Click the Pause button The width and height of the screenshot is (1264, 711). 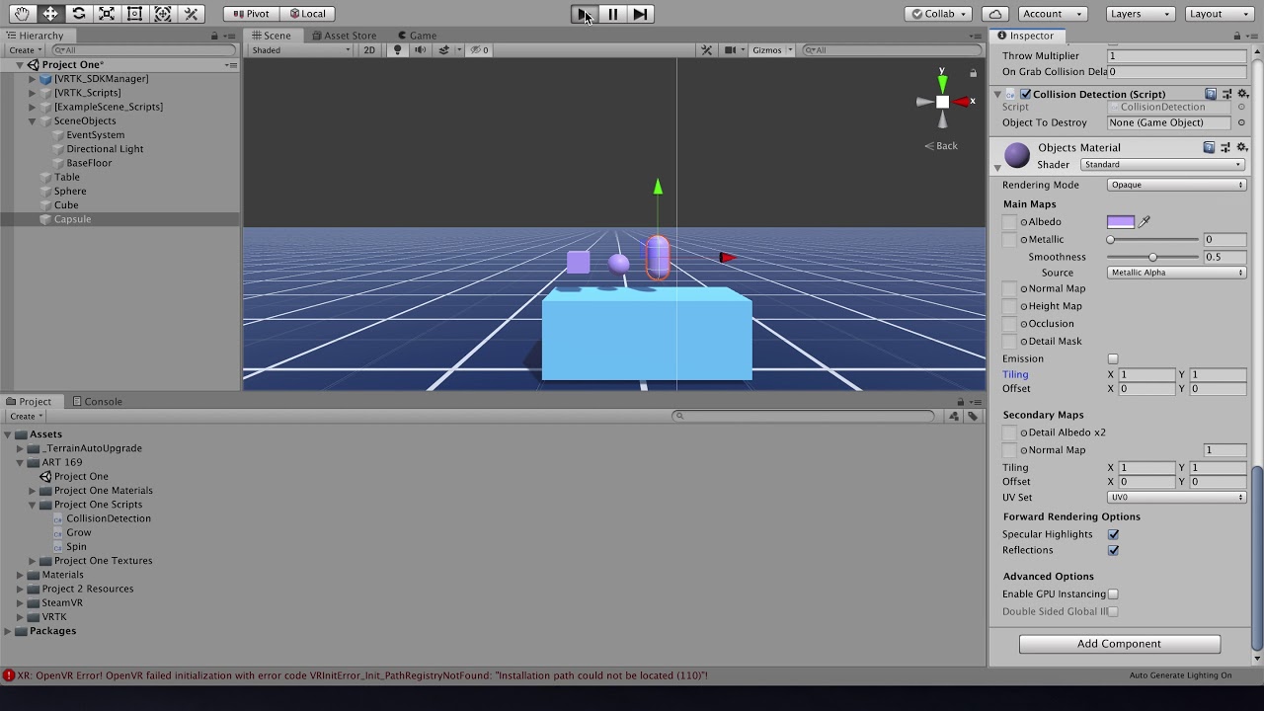point(612,14)
